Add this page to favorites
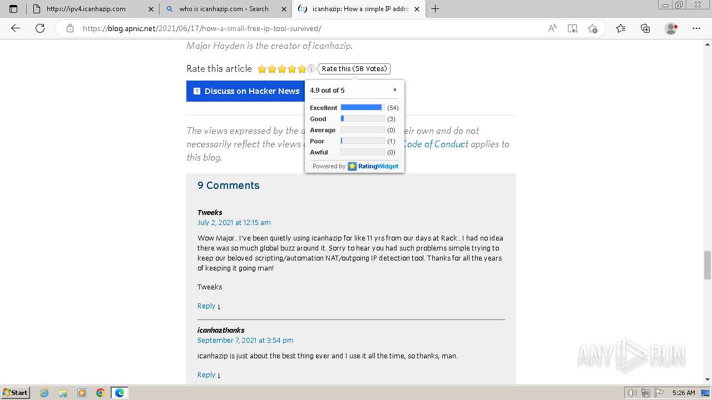Screen dimensions: 712x400 [x=592, y=28]
